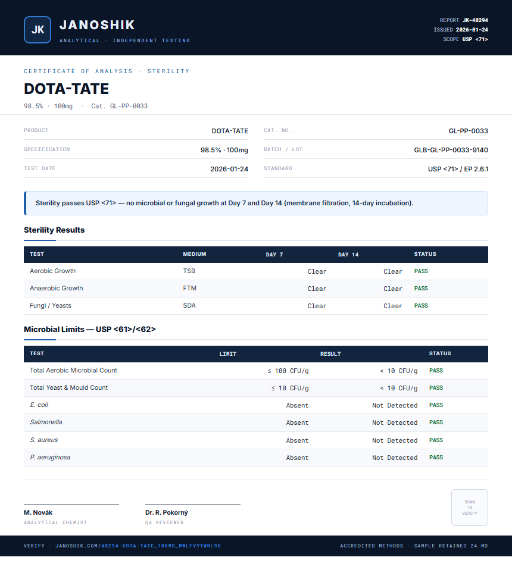Click PASS status for P. aeruginosa

(x=436, y=457)
